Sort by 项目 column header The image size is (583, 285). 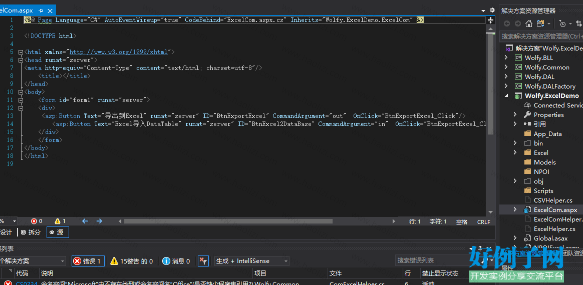[260, 273]
